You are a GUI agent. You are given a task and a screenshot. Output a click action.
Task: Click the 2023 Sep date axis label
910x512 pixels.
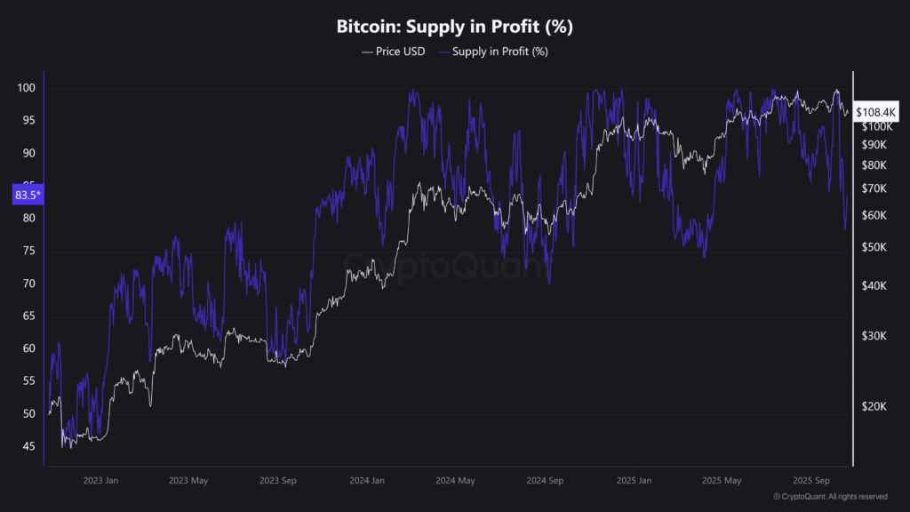pyautogui.click(x=277, y=481)
